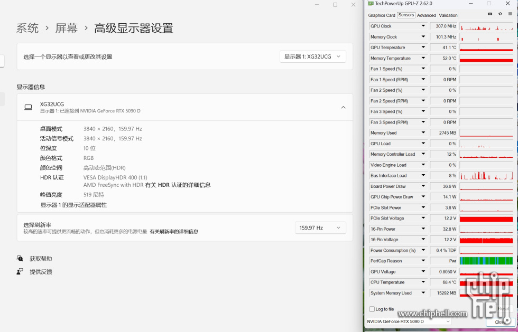Click CPU Temperature value 68.4 °C
Viewport: 518px width, 332px height.
pos(443,282)
